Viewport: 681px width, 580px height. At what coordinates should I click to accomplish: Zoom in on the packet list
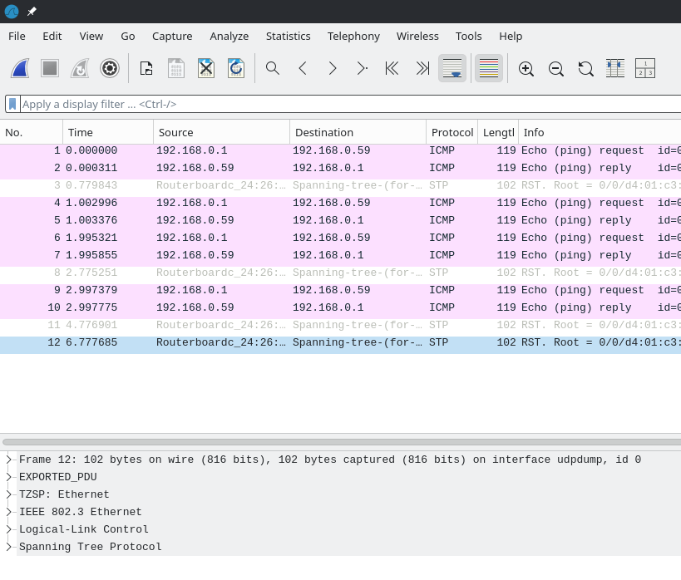[526, 68]
